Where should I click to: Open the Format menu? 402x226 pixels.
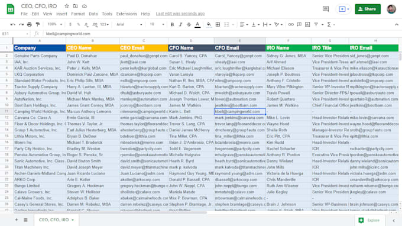[78, 14]
